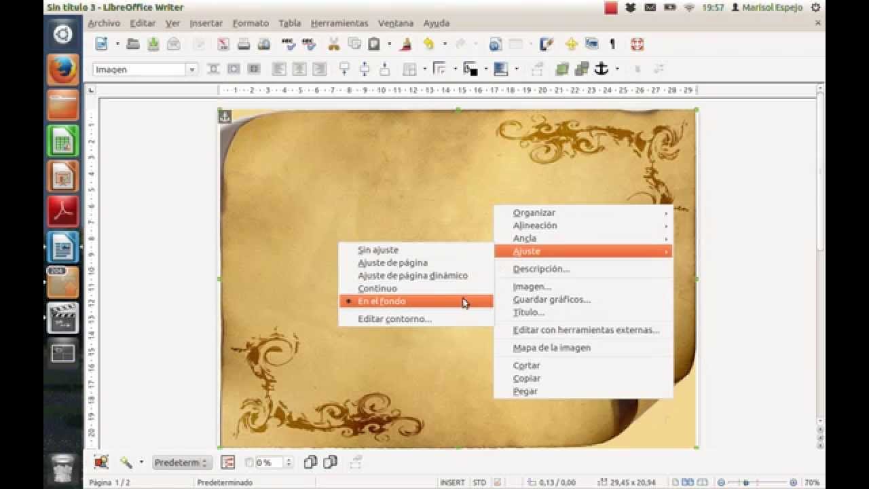Bring the image to the front

[x=561, y=69]
